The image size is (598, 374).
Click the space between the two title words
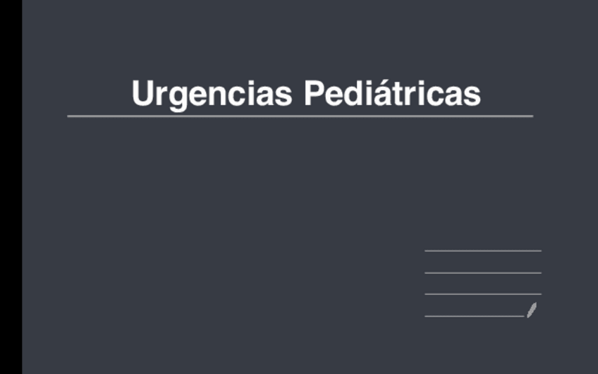(298, 94)
